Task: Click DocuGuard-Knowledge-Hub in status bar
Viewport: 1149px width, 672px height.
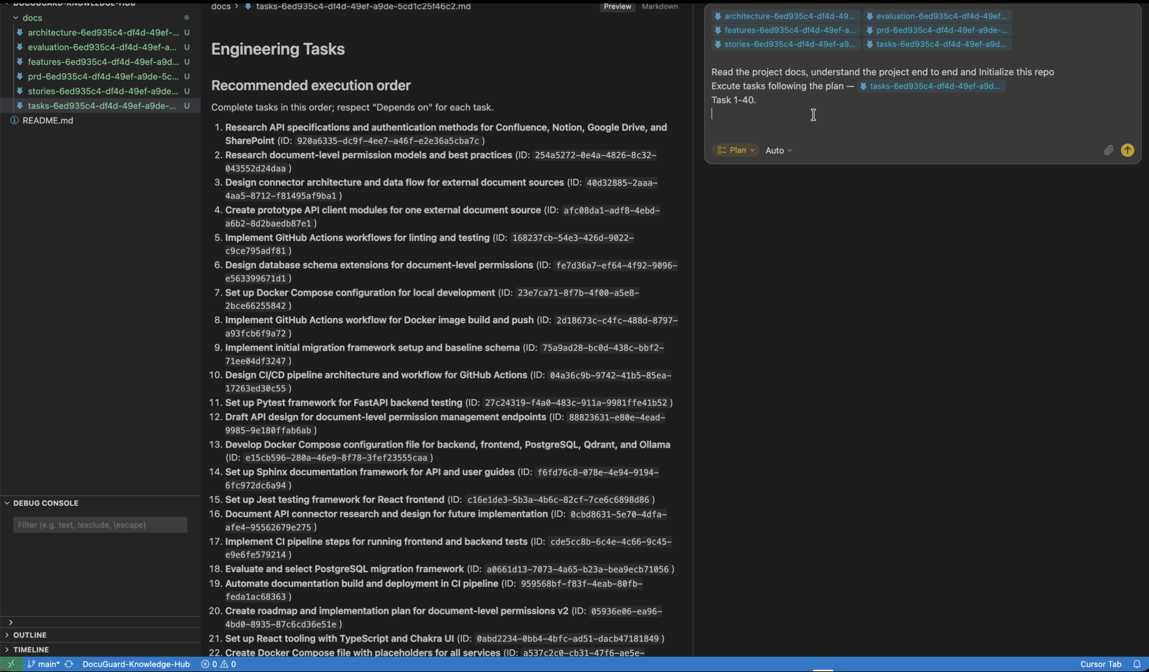Action: 136,664
